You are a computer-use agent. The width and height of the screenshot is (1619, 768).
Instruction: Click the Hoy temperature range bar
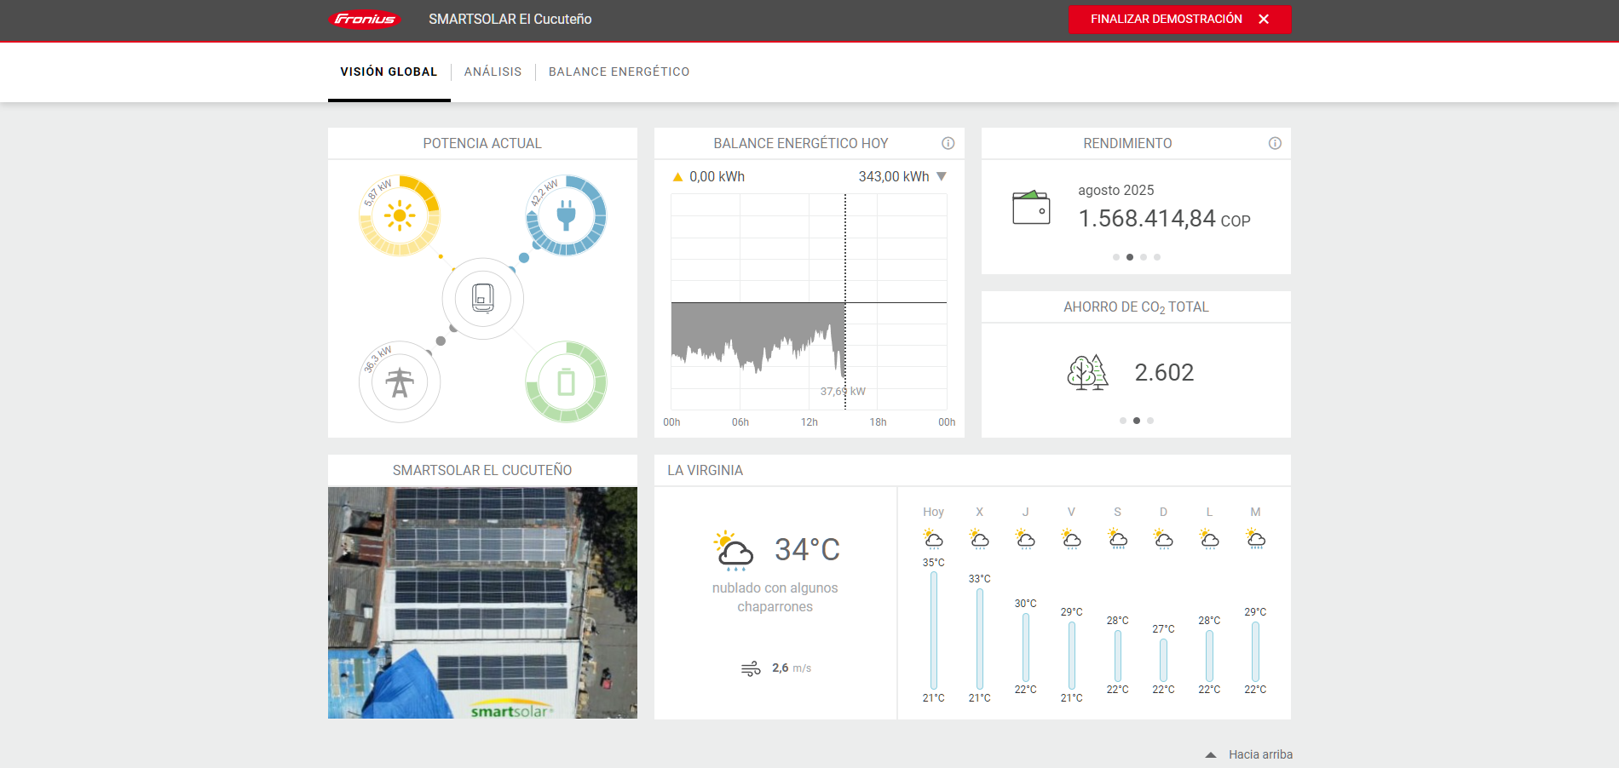(x=934, y=630)
